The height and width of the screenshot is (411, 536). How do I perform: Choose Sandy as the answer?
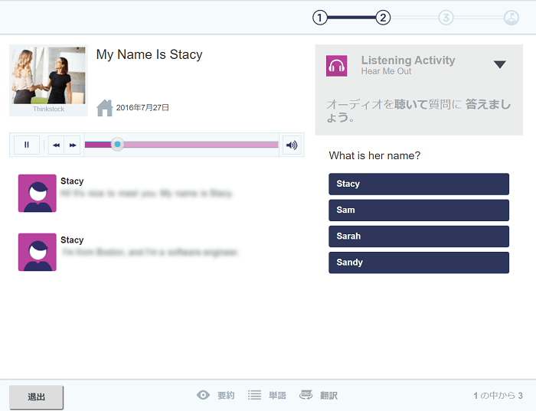419,262
